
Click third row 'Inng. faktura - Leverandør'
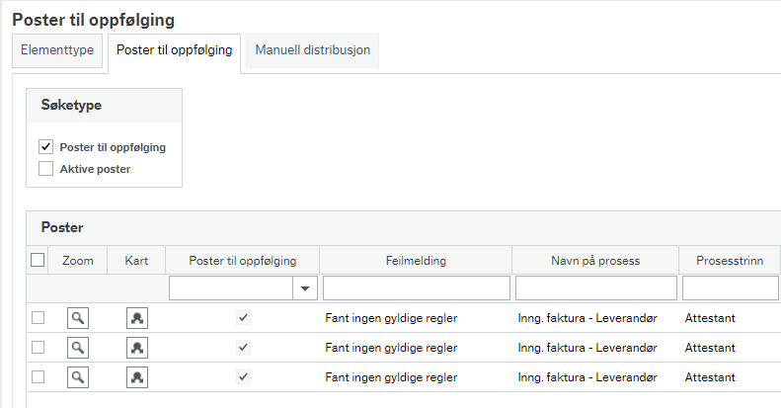[587, 377]
